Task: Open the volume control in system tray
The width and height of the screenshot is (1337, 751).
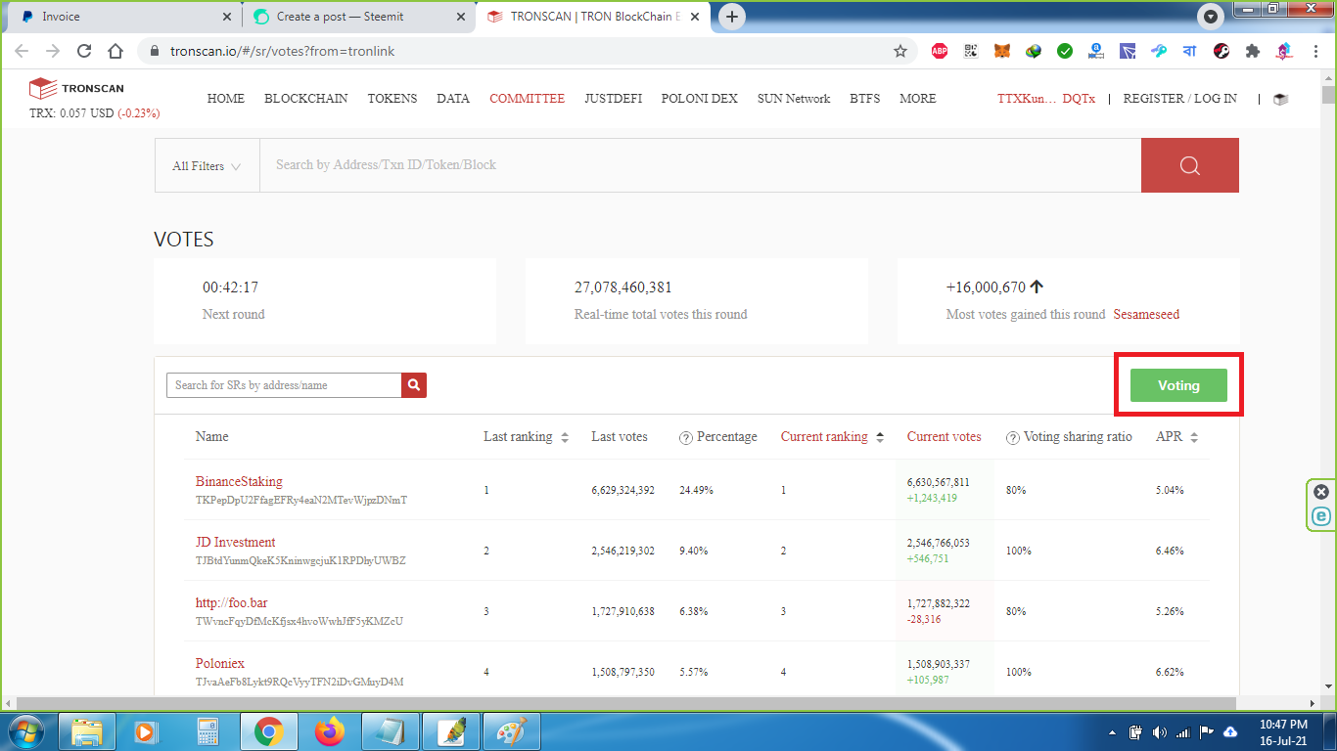Action: pos(1160,732)
